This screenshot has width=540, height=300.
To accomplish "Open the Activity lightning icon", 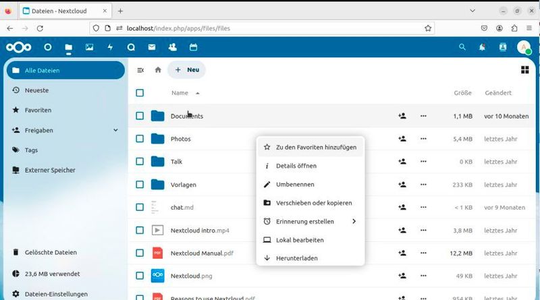I will click(110, 47).
